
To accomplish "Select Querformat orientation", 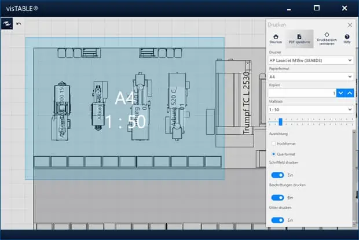I will coord(273,154).
